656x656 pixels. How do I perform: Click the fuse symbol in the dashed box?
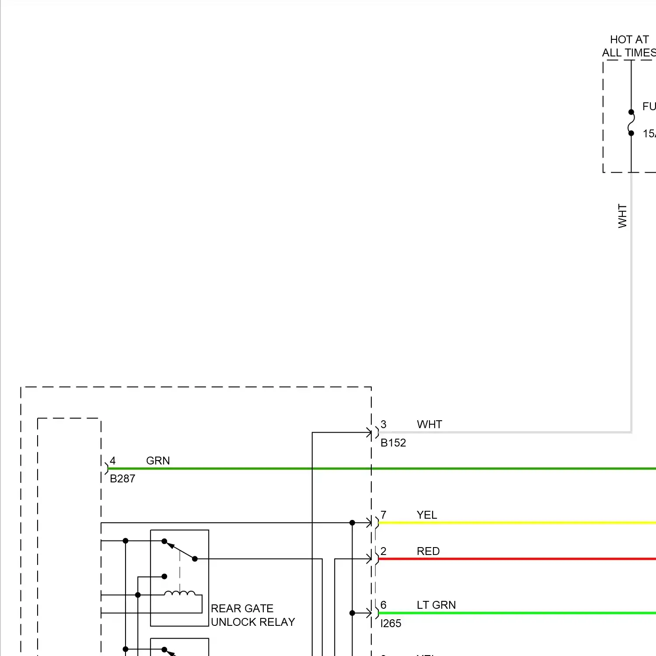click(x=631, y=122)
